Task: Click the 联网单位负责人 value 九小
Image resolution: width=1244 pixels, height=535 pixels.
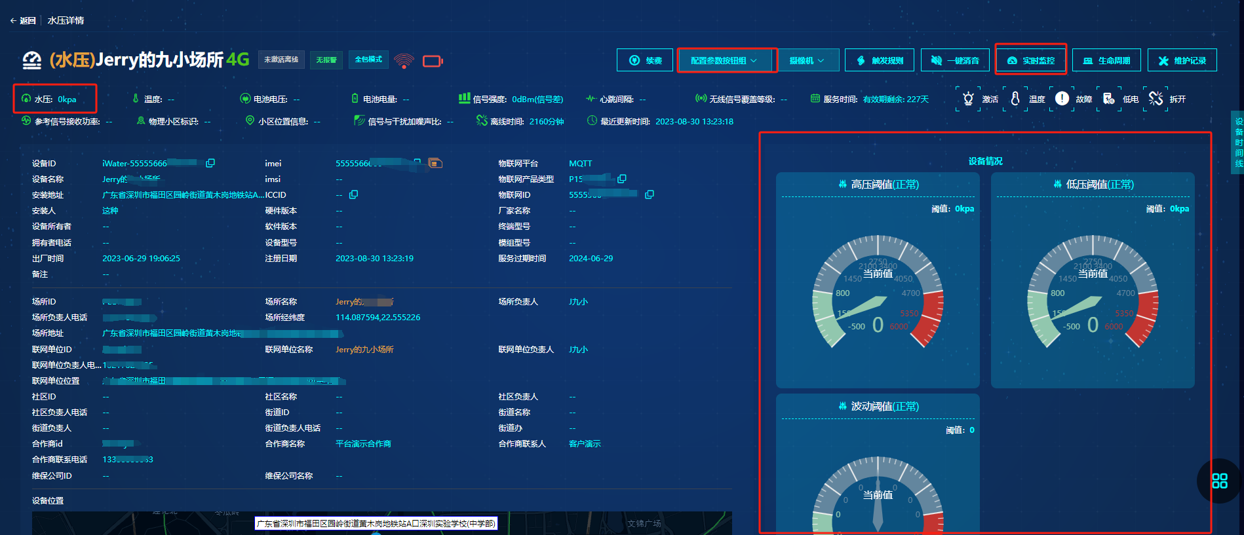Action: (x=578, y=350)
